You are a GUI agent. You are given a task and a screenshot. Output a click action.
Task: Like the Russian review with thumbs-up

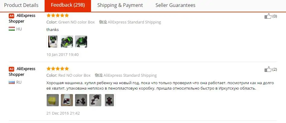pyautogui.click(x=268, y=69)
